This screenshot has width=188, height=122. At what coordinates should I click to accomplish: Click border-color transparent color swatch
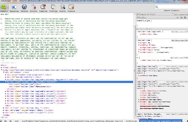coord(156,52)
